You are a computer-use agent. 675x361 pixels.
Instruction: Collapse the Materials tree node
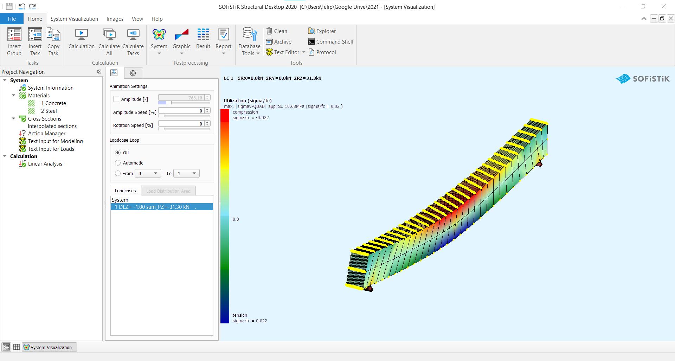pyautogui.click(x=14, y=95)
